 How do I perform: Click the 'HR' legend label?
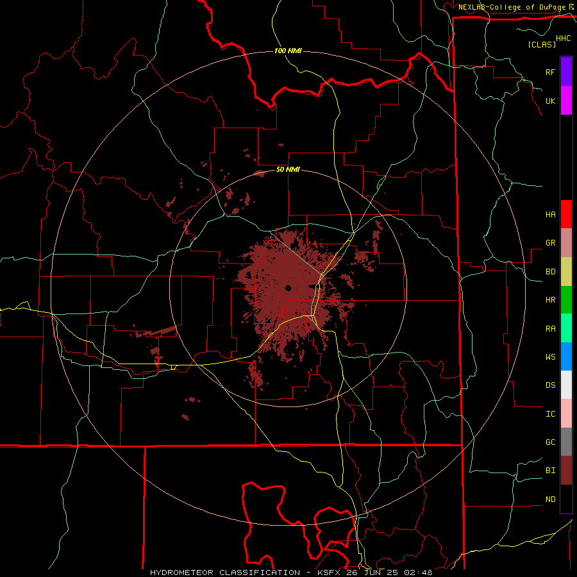point(550,300)
